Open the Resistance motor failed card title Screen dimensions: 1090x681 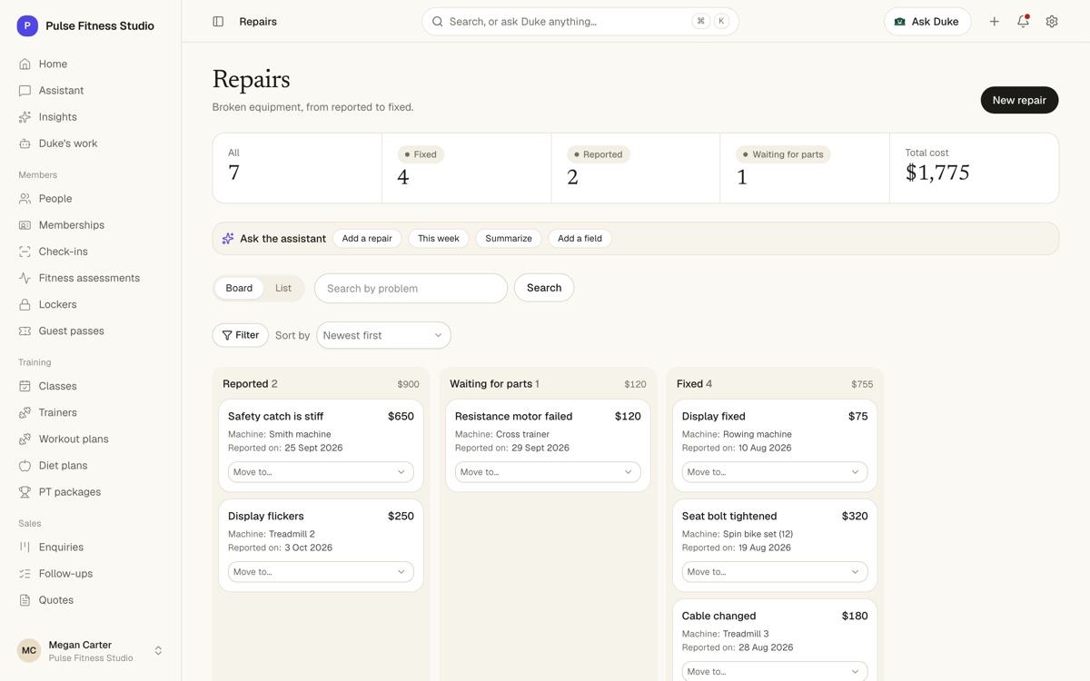[x=513, y=416]
